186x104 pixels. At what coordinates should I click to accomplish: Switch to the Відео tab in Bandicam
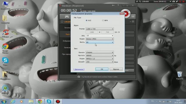point(68,34)
